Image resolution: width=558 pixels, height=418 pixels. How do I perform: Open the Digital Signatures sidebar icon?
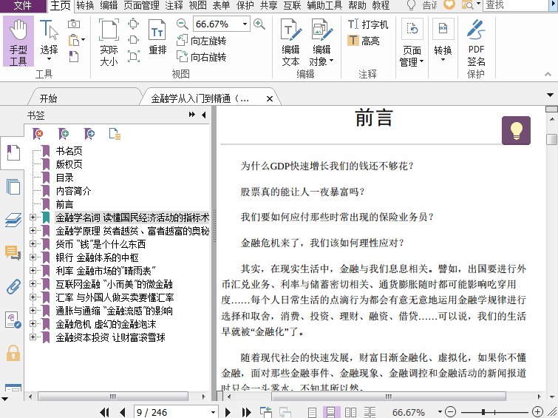13,320
